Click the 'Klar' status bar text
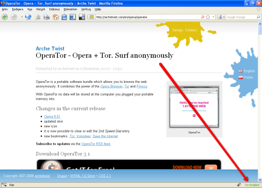 click(x=12, y=185)
